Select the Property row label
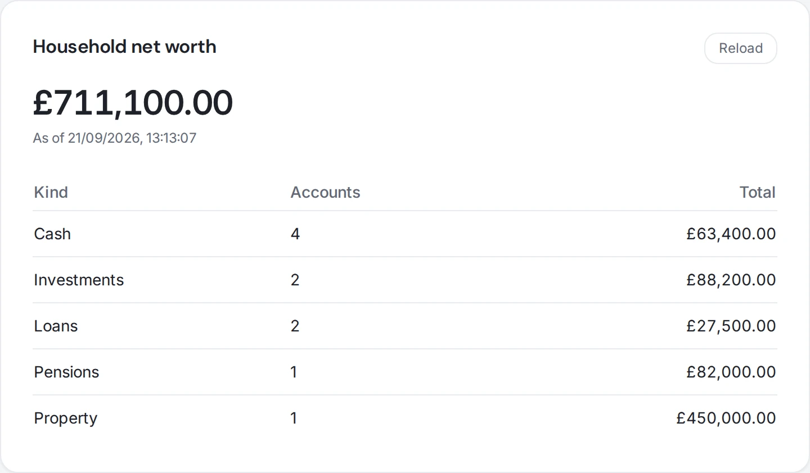The height and width of the screenshot is (473, 810). tap(65, 419)
